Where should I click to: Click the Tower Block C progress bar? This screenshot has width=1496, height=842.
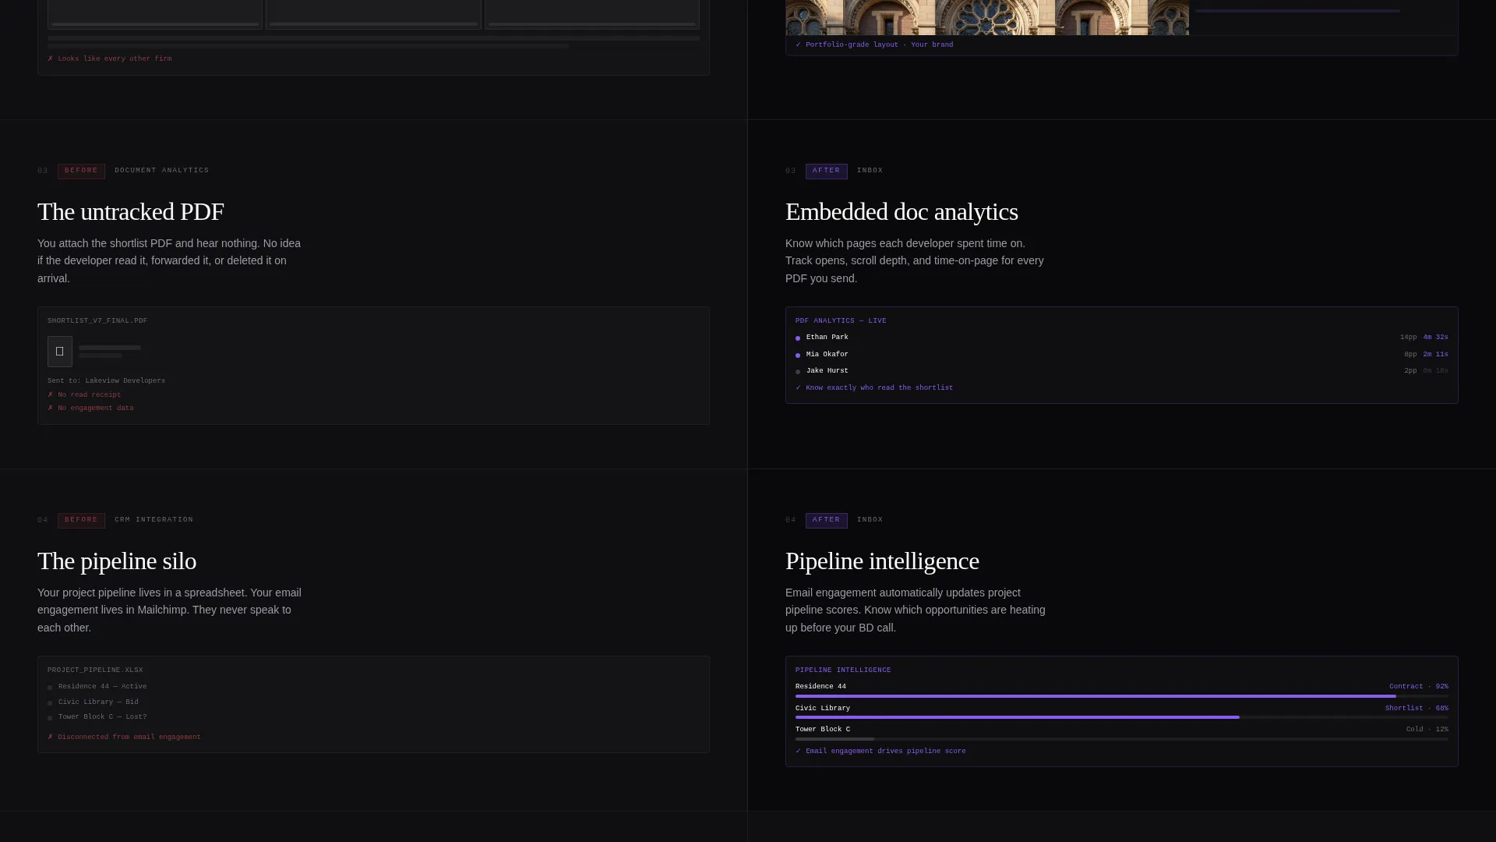pyautogui.click(x=1122, y=739)
